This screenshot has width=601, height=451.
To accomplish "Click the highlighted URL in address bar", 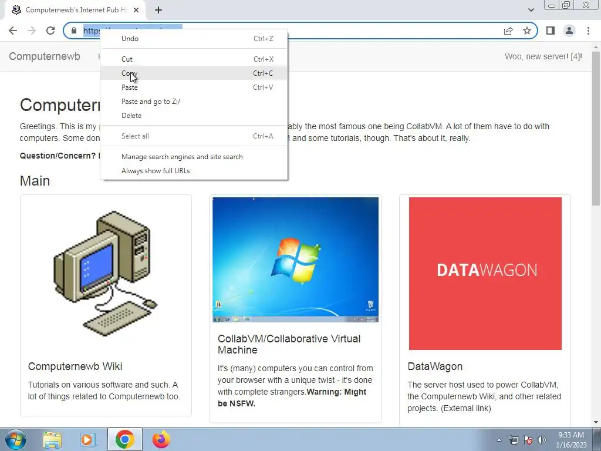I will [x=92, y=31].
